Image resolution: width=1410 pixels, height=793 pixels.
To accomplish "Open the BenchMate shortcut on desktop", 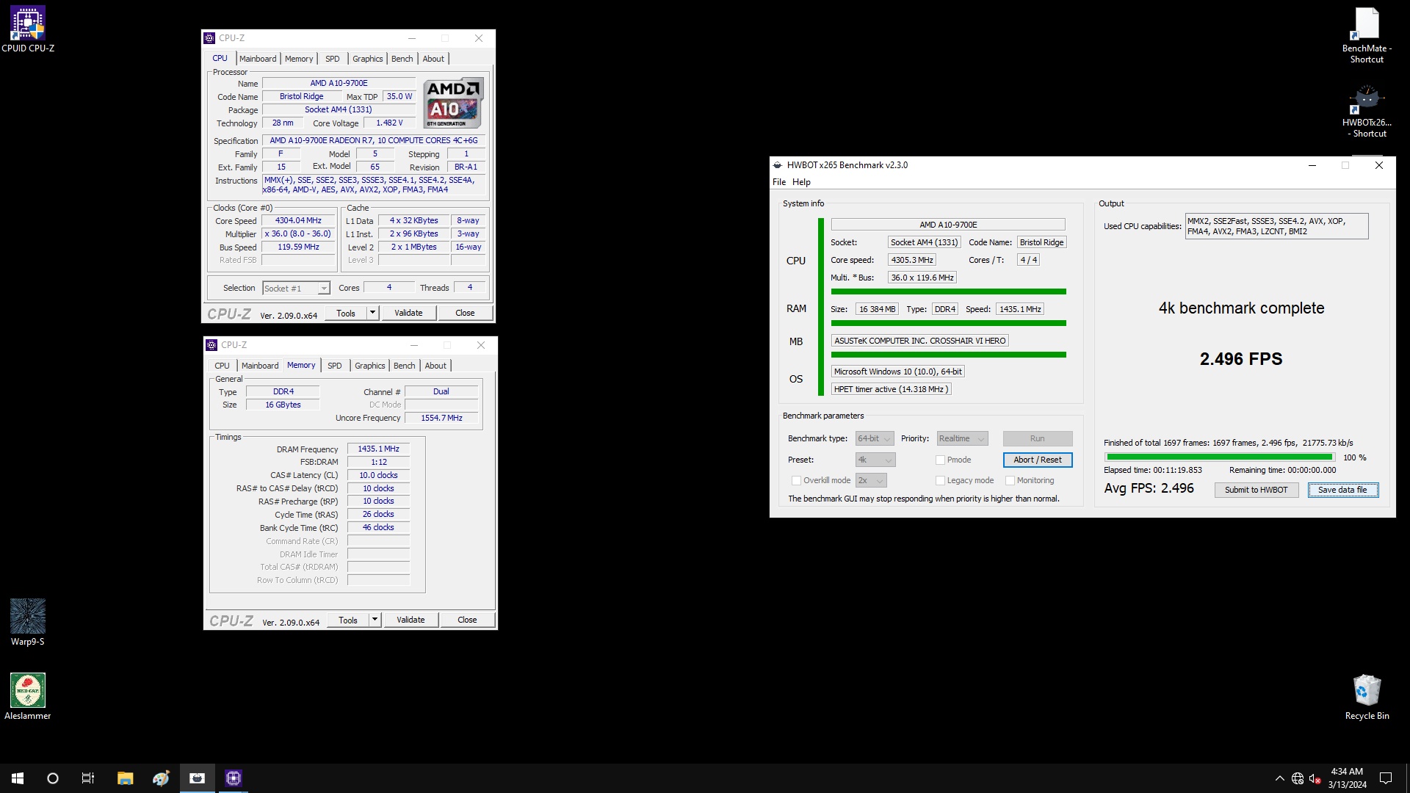I will point(1367,35).
